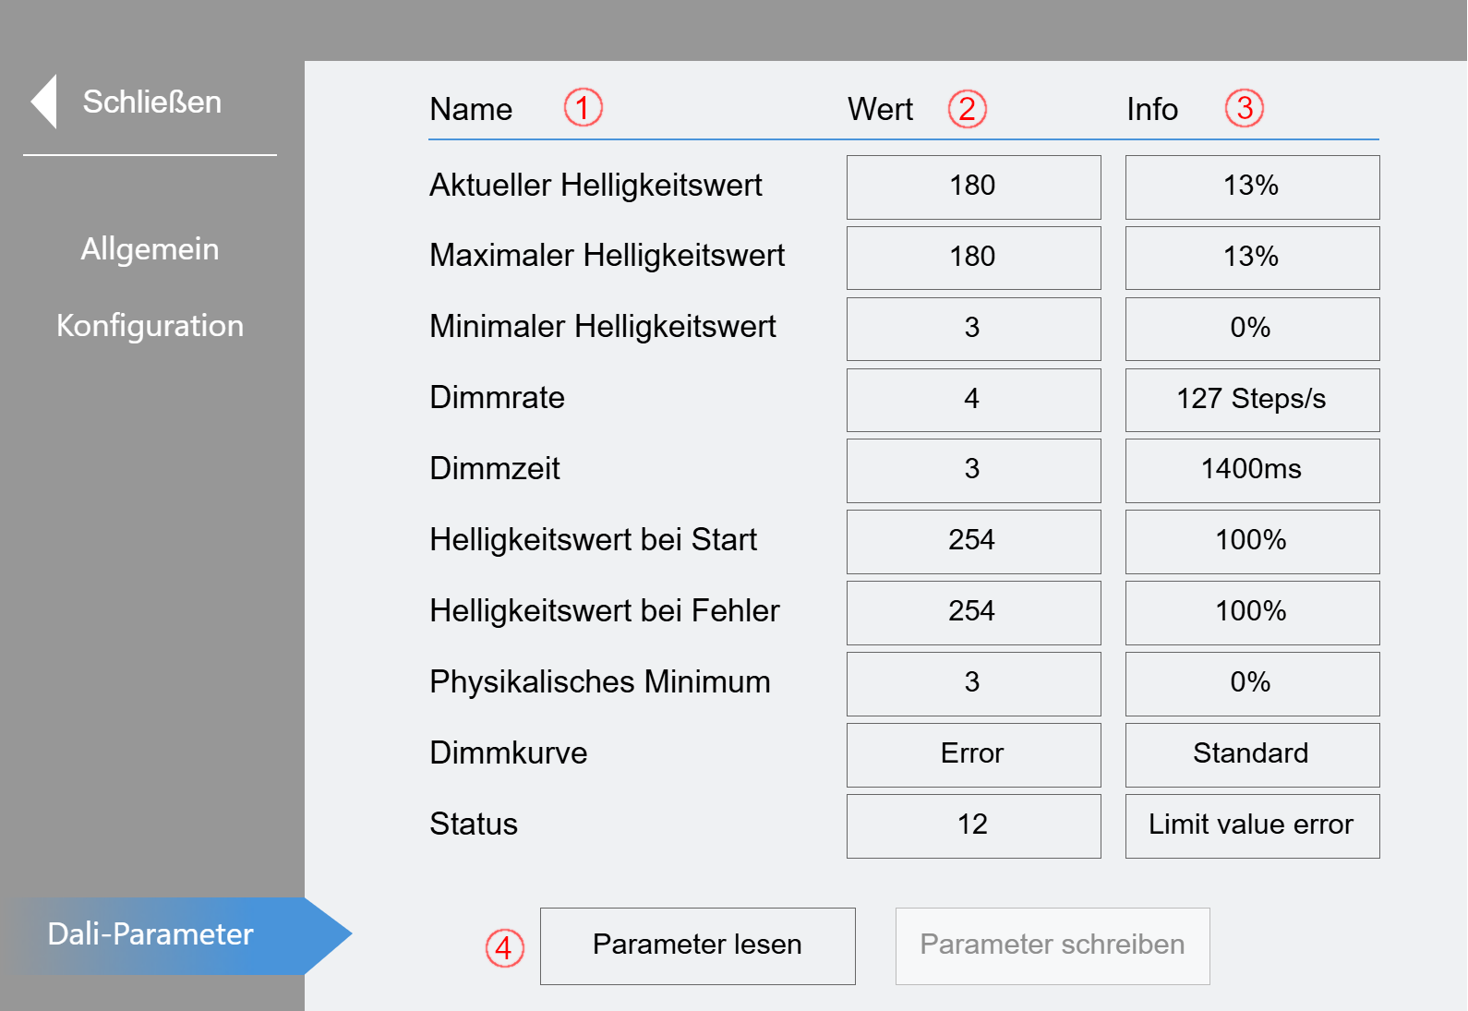Click the Parameter lesen button
Viewport: 1468px width, 1011px height.
(x=698, y=945)
